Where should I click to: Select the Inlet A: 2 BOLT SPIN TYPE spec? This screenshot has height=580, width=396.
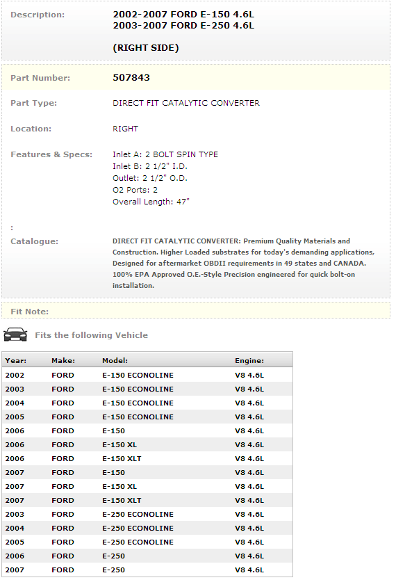click(165, 154)
